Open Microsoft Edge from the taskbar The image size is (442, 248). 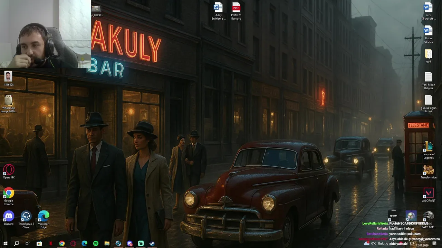click(x=84, y=244)
